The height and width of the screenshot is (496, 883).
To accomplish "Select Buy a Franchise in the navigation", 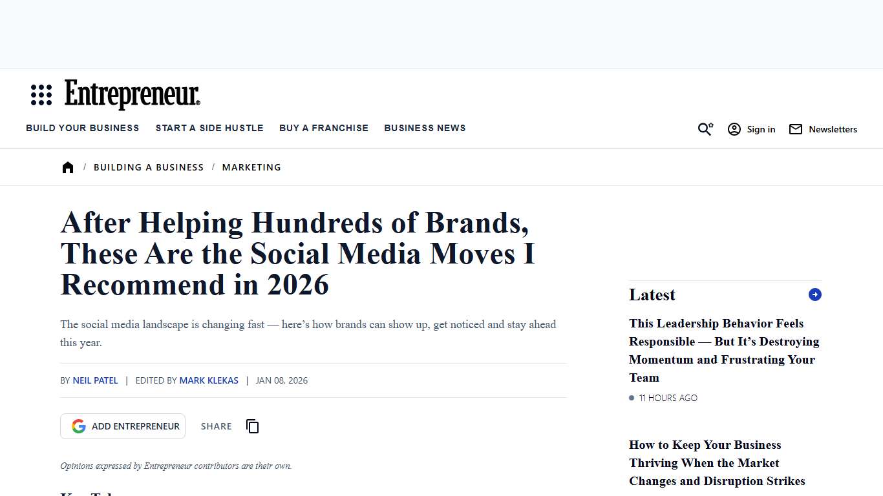I will click(x=323, y=128).
